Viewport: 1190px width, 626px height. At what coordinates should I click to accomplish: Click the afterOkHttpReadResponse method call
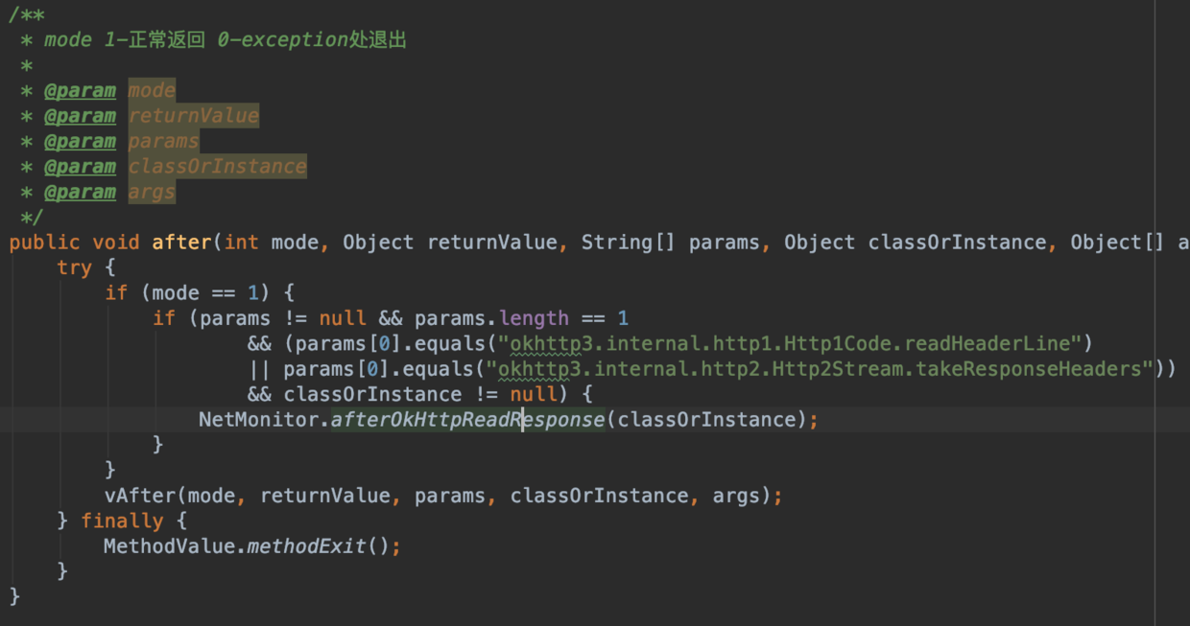(467, 420)
